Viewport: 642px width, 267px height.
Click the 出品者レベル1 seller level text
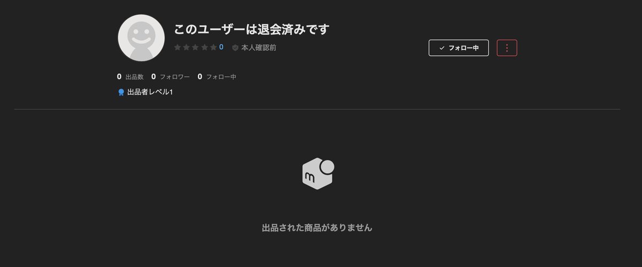coord(150,92)
